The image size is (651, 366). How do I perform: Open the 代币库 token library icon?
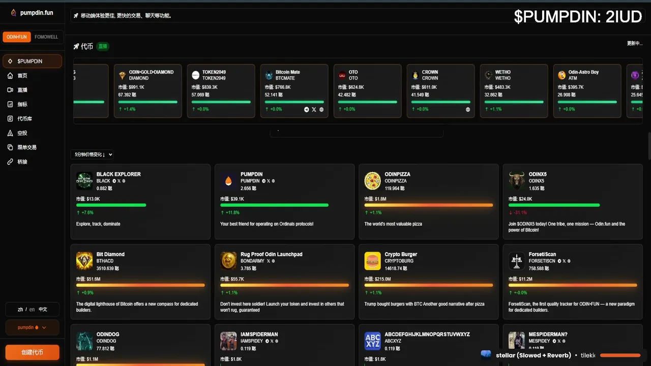tap(10, 118)
